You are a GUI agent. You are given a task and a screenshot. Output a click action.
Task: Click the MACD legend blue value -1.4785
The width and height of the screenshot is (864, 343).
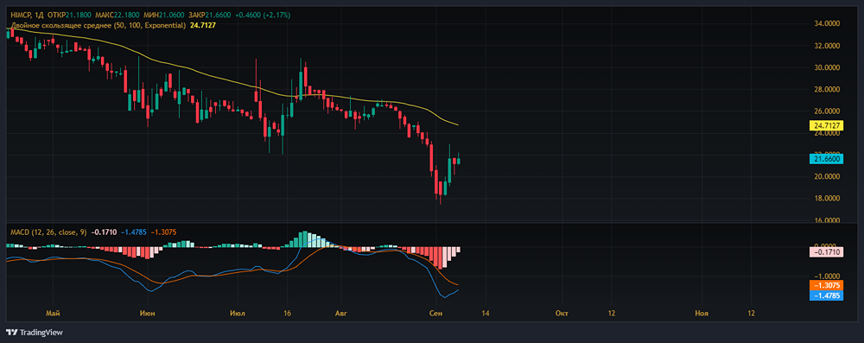(x=133, y=232)
